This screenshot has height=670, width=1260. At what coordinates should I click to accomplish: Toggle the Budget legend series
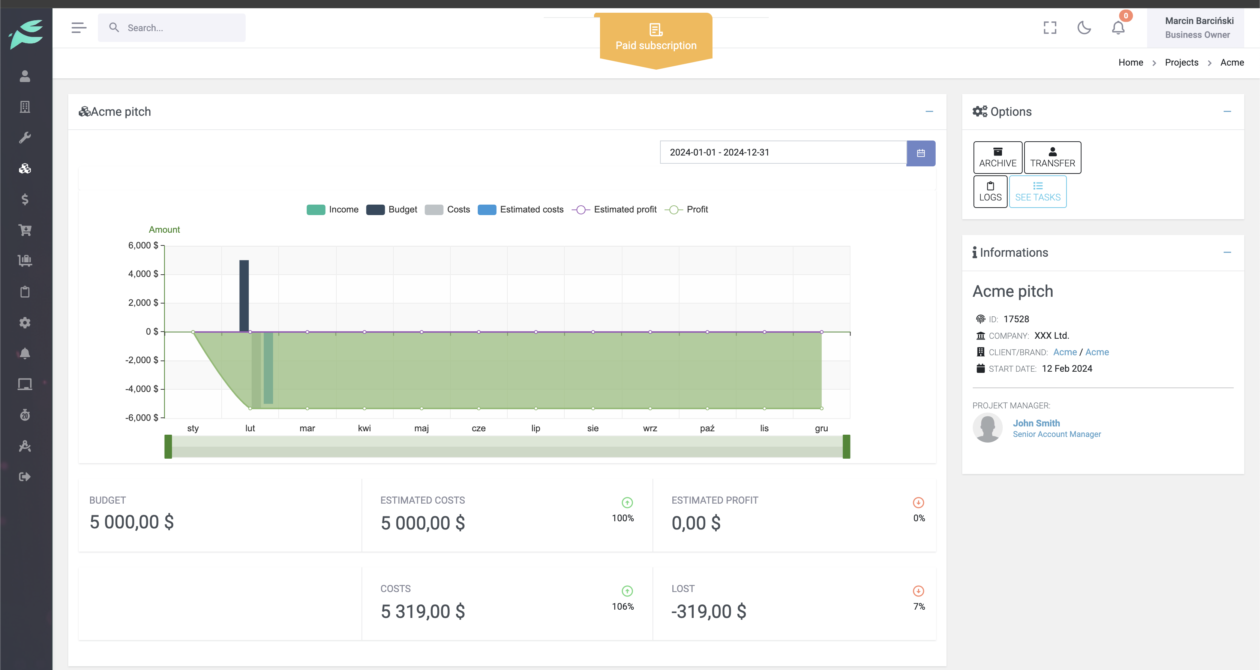(392, 209)
